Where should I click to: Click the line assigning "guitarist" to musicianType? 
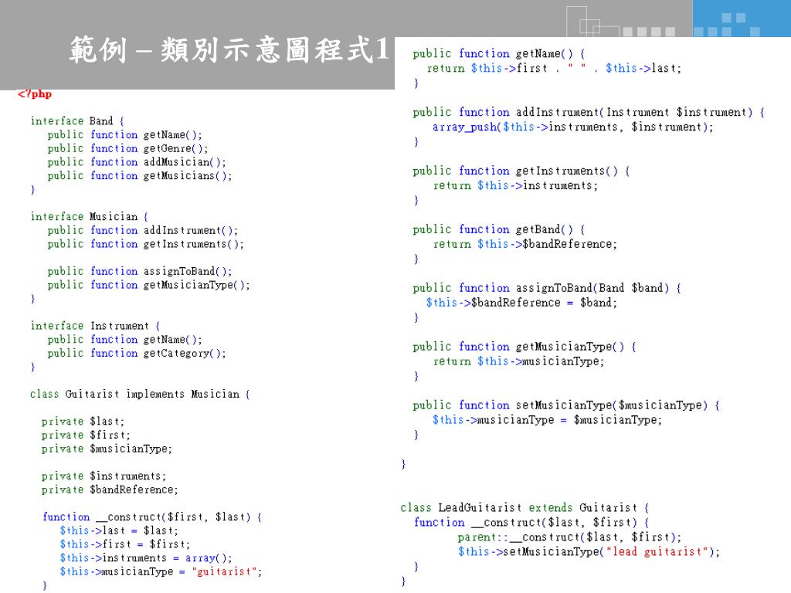coord(161,571)
